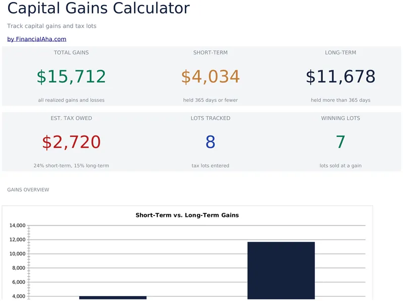
Task: Click 'all realized gains and losses' caption
Action: (x=71, y=100)
